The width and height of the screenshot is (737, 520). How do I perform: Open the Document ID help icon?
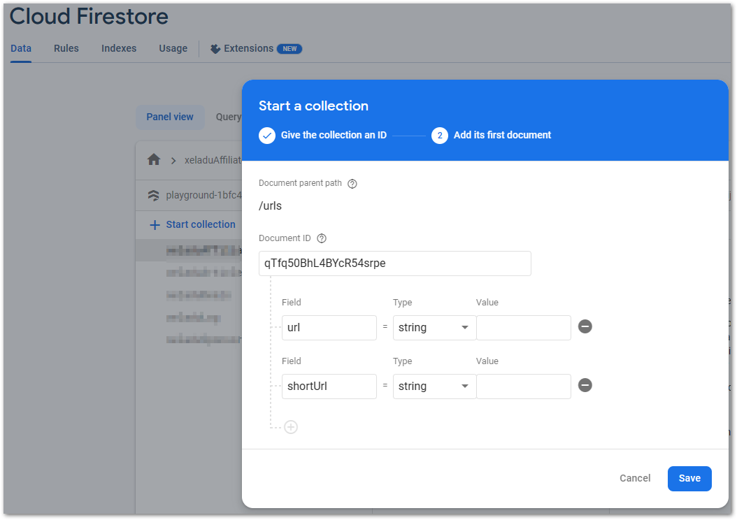click(321, 238)
